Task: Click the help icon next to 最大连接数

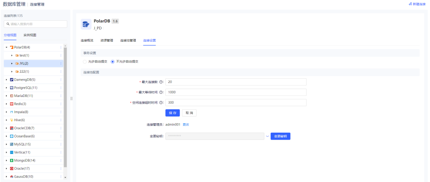Action: [161, 82]
